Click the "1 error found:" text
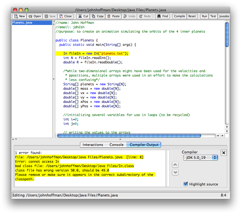 point(28,153)
